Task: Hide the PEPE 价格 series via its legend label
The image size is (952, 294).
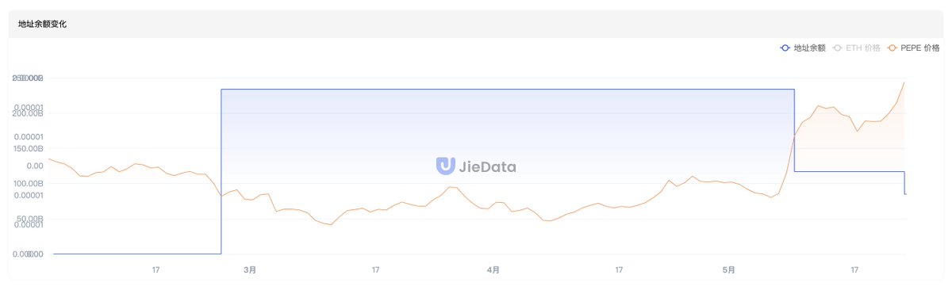Action: point(920,48)
